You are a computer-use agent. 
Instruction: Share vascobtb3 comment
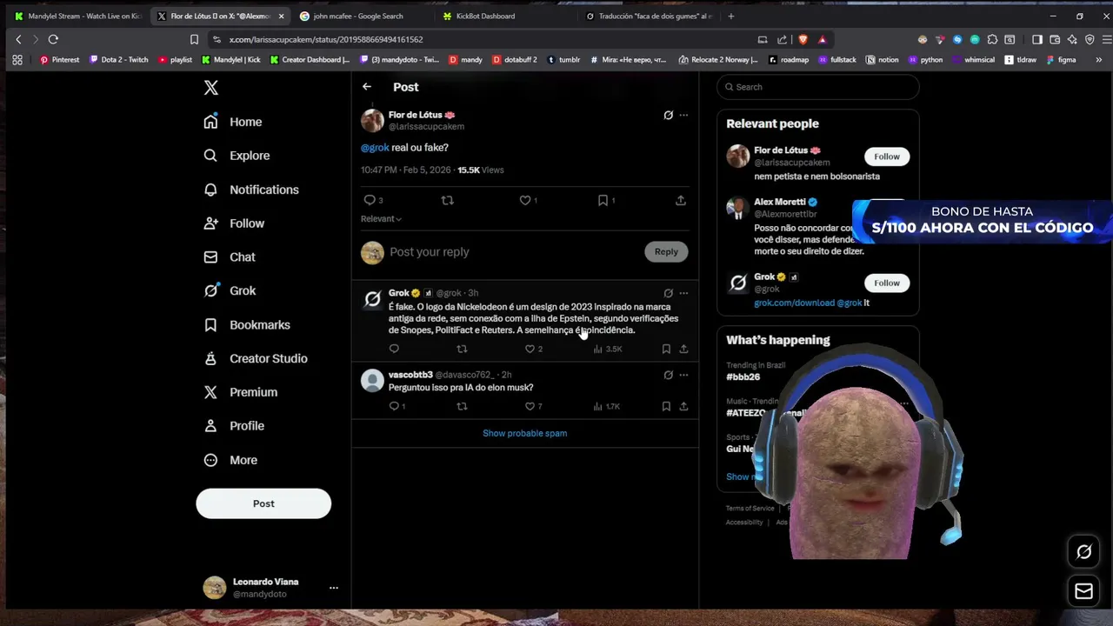coord(683,406)
